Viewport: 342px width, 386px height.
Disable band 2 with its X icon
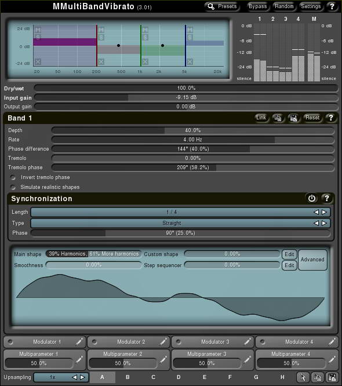[101, 61]
